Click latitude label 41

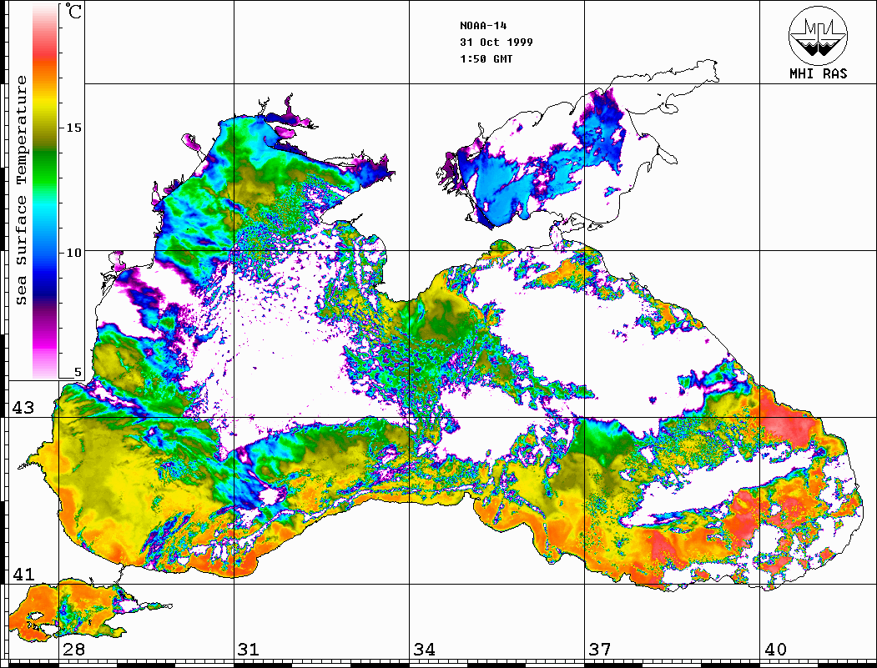coord(23,574)
